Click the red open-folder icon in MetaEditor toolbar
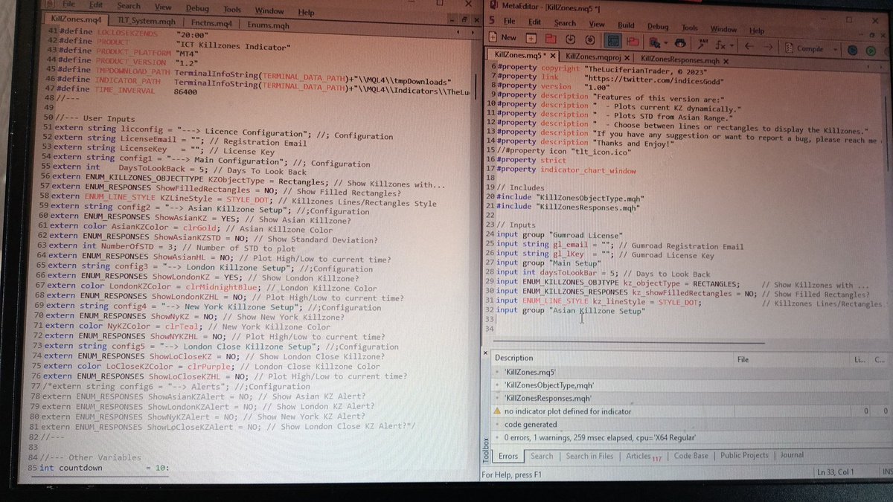The image size is (893, 502). [x=550, y=38]
